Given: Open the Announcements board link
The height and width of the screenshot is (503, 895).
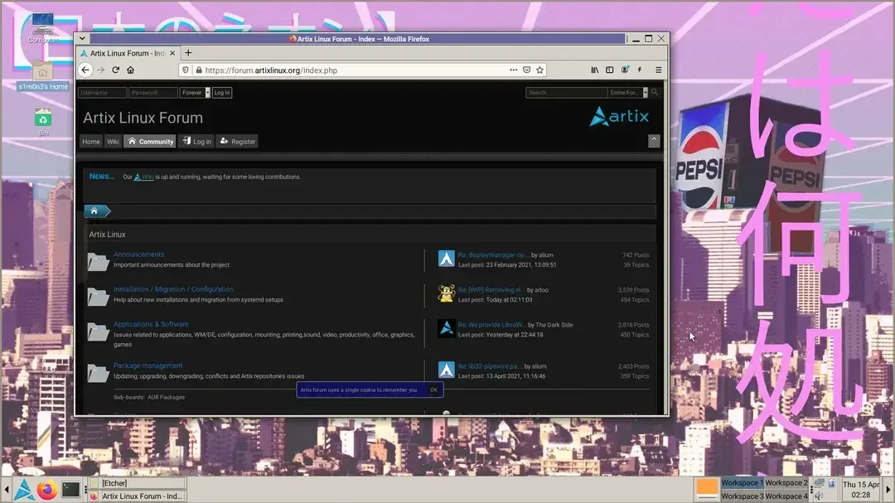Looking at the screenshot, I should (x=138, y=254).
